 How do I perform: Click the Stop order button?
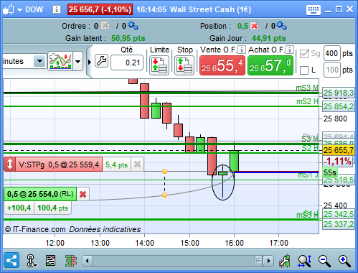184,65
